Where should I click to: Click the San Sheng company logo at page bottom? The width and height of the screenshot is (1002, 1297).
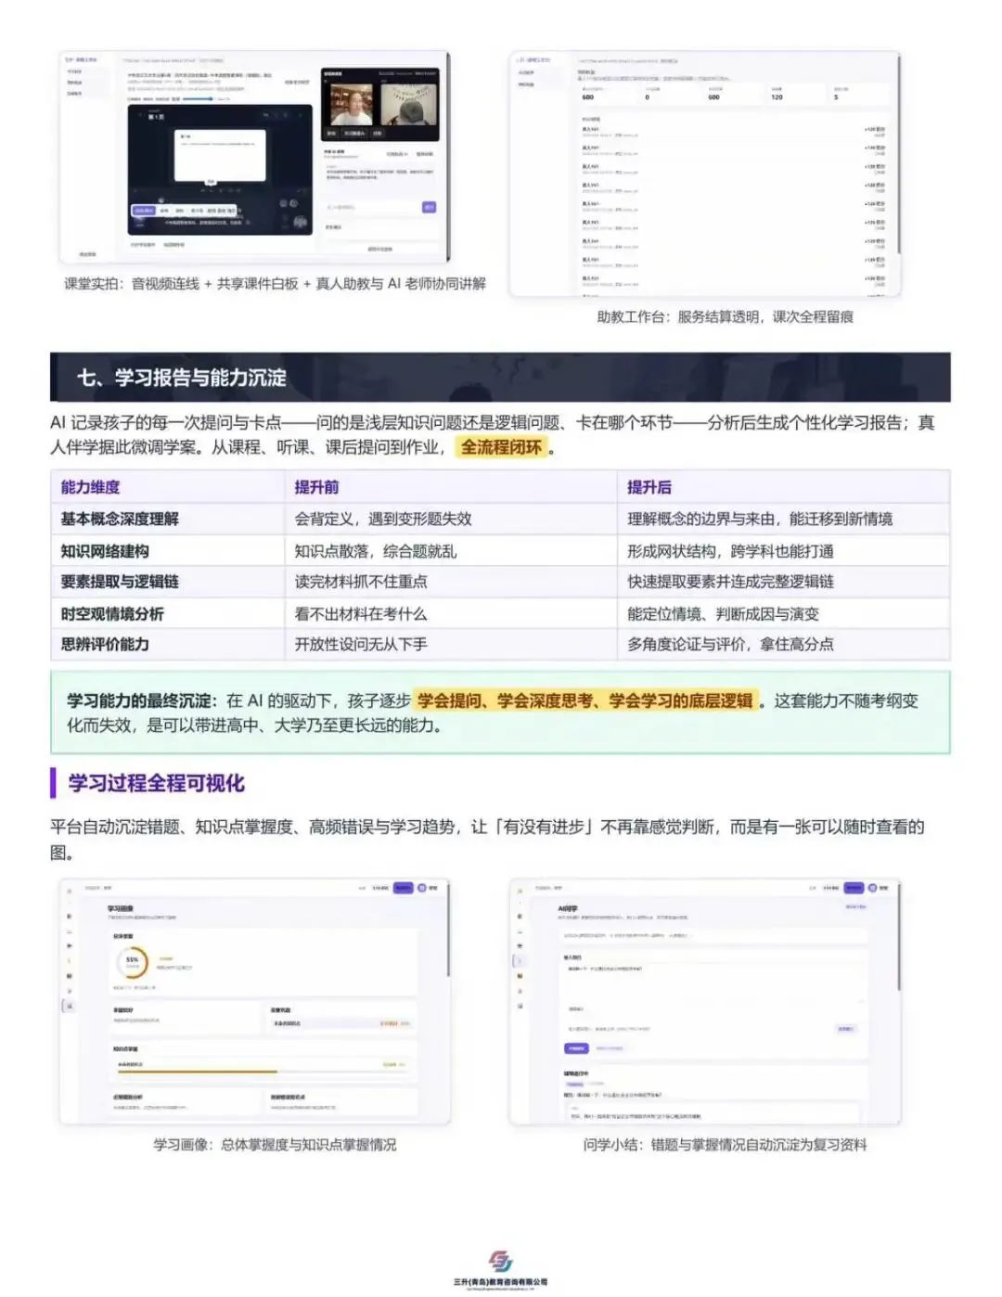click(500, 1261)
